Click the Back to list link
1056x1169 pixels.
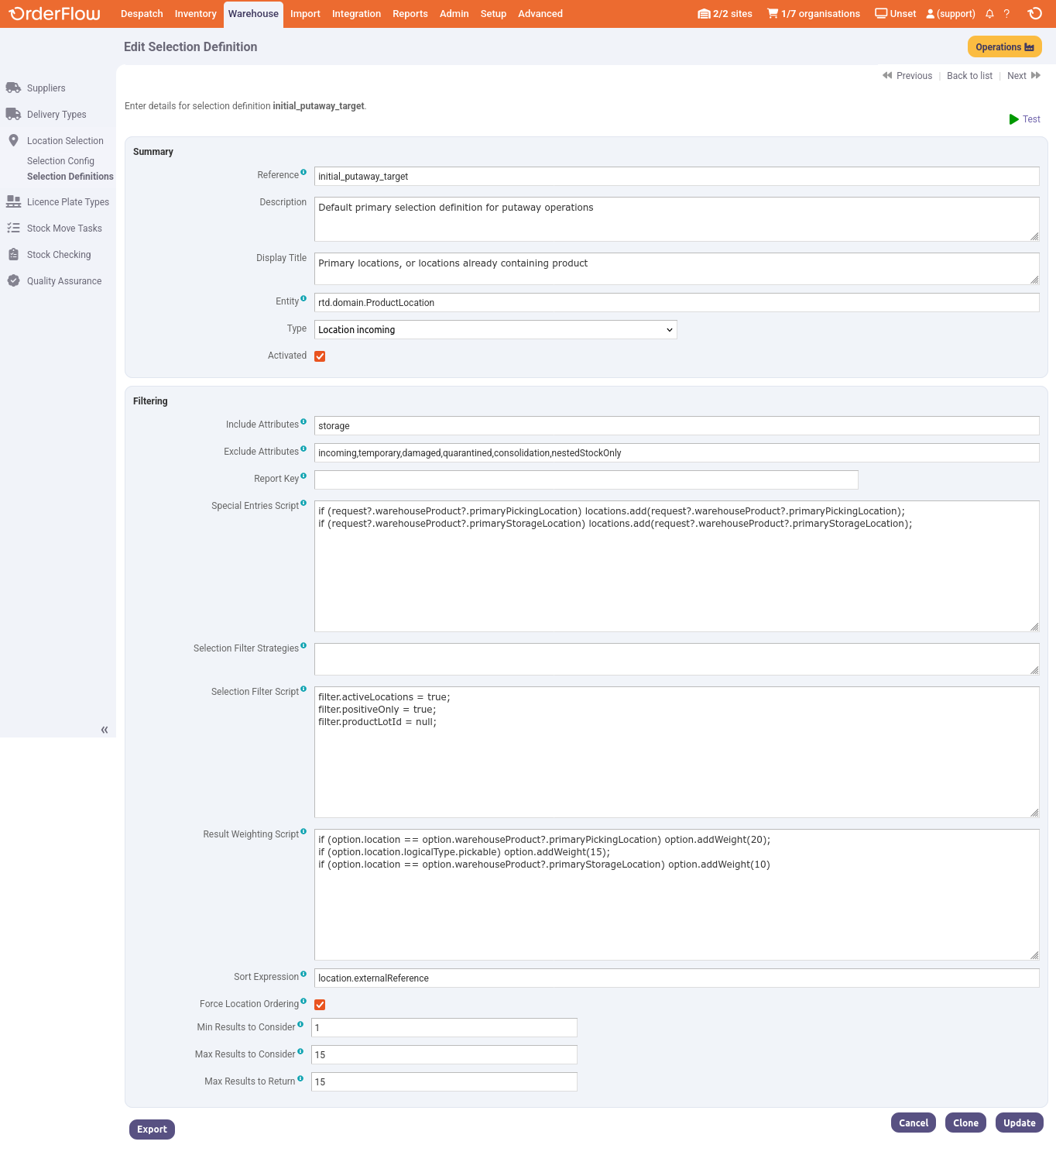tap(969, 76)
